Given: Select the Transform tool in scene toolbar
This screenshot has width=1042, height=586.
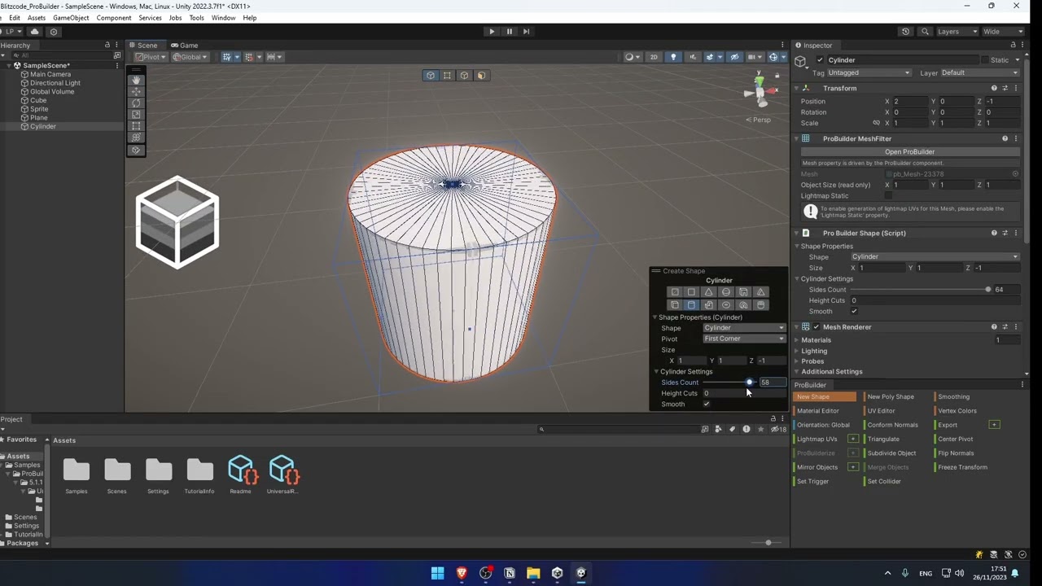Looking at the screenshot, I should pyautogui.click(x=136, y=138).
